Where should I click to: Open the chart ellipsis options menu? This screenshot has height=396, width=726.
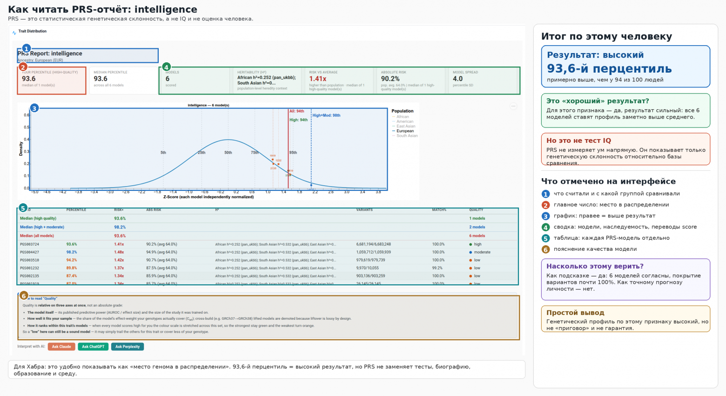coord(513,106)
